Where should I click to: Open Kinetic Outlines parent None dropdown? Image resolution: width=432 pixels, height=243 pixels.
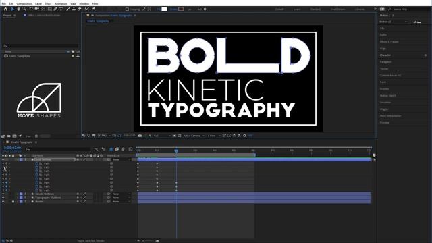(121, 194)
